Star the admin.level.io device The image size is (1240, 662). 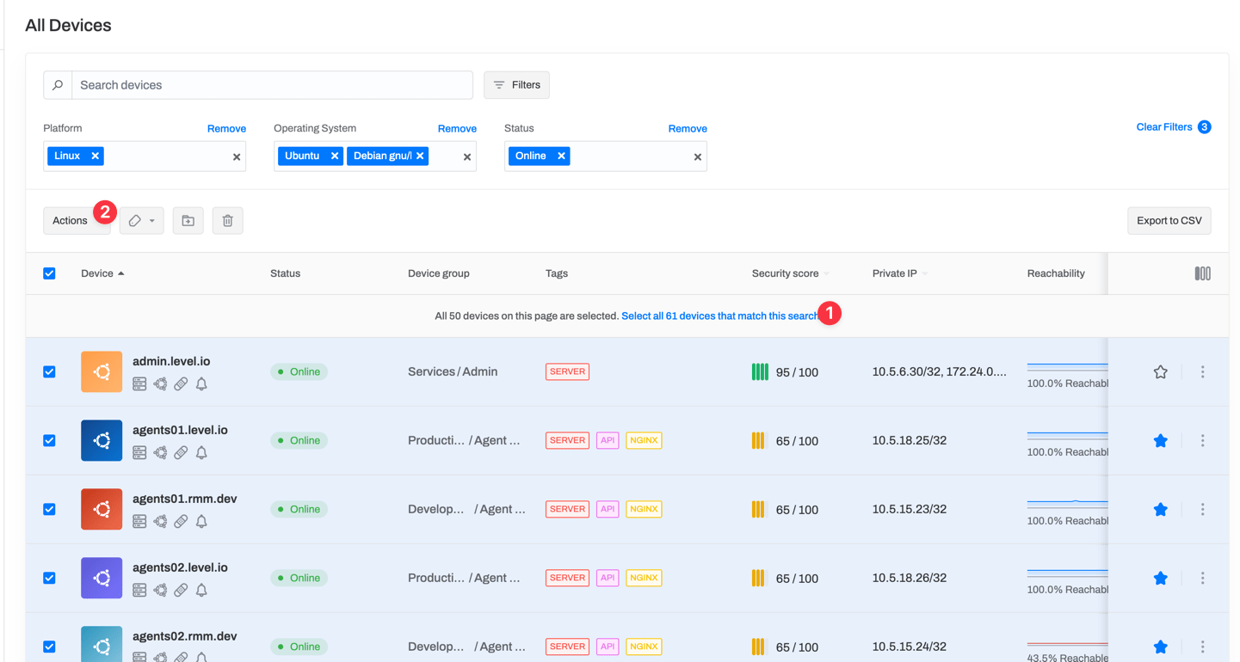(1160, 372)
